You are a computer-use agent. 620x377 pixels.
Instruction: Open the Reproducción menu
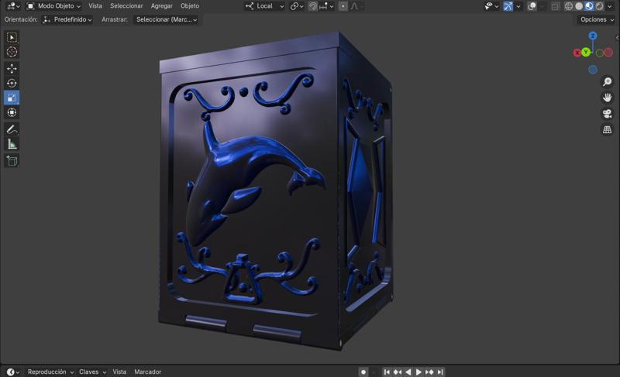[50, 372]
